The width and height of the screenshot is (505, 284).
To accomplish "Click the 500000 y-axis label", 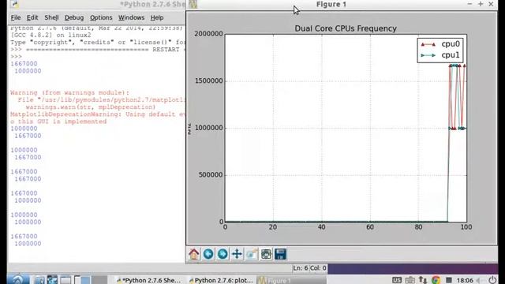I will pyautogui.click(x=211, y=175).
